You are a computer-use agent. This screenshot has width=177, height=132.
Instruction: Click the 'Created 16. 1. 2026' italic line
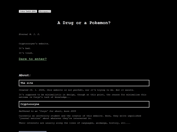pyautogui.click(x=76, y=90)
